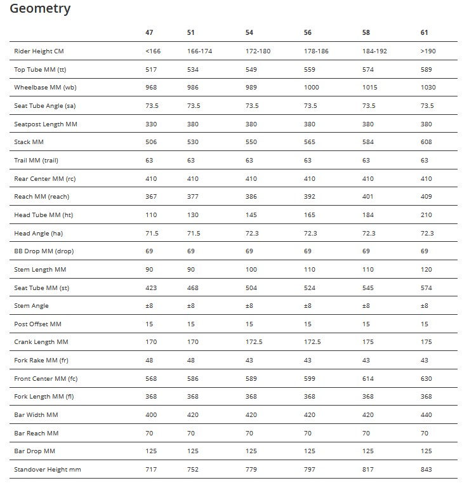Select the size 47 column header
The height and width of the screenshot is (490, 469).
[150, 32]
